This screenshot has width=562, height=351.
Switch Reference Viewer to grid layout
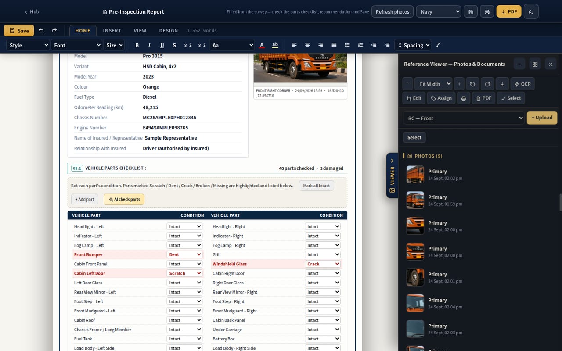[535, 64]
